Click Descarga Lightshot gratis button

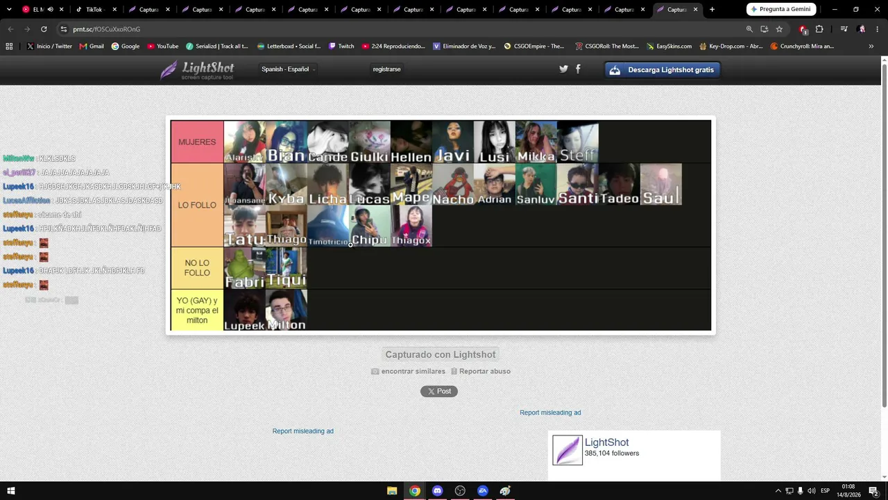(x=663, y=69)
